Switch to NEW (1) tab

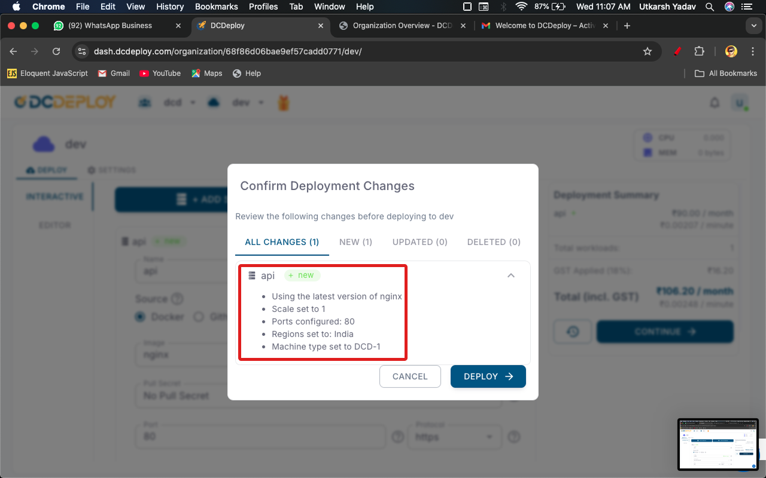[x=355, y=242]
